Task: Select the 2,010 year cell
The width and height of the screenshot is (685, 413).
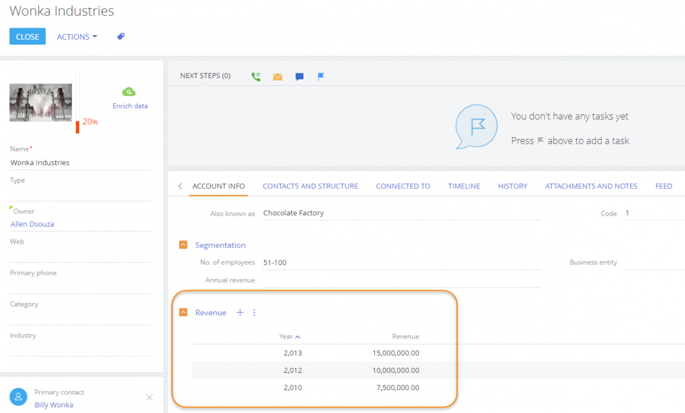Action: click(293, 387)
